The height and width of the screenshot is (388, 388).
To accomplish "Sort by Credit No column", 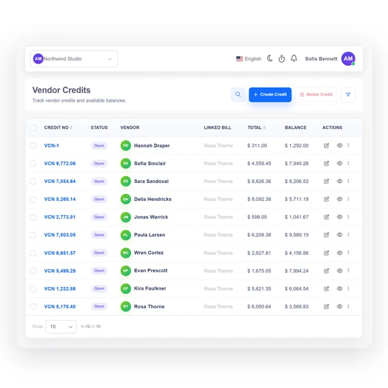I will pyautogui.click(x=58, y=127).
